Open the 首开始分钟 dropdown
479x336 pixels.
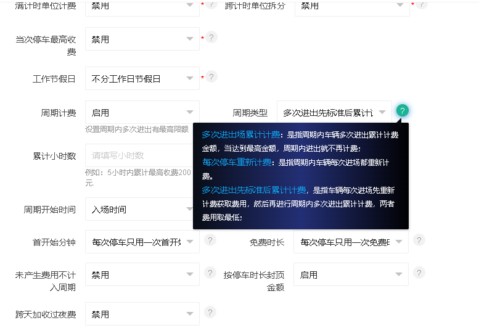tap(142, 242)
